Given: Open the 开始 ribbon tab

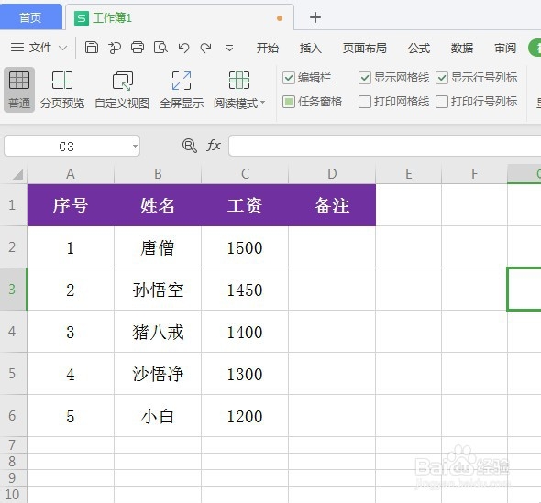Looking at the screenshot, I should pos(268,48).
